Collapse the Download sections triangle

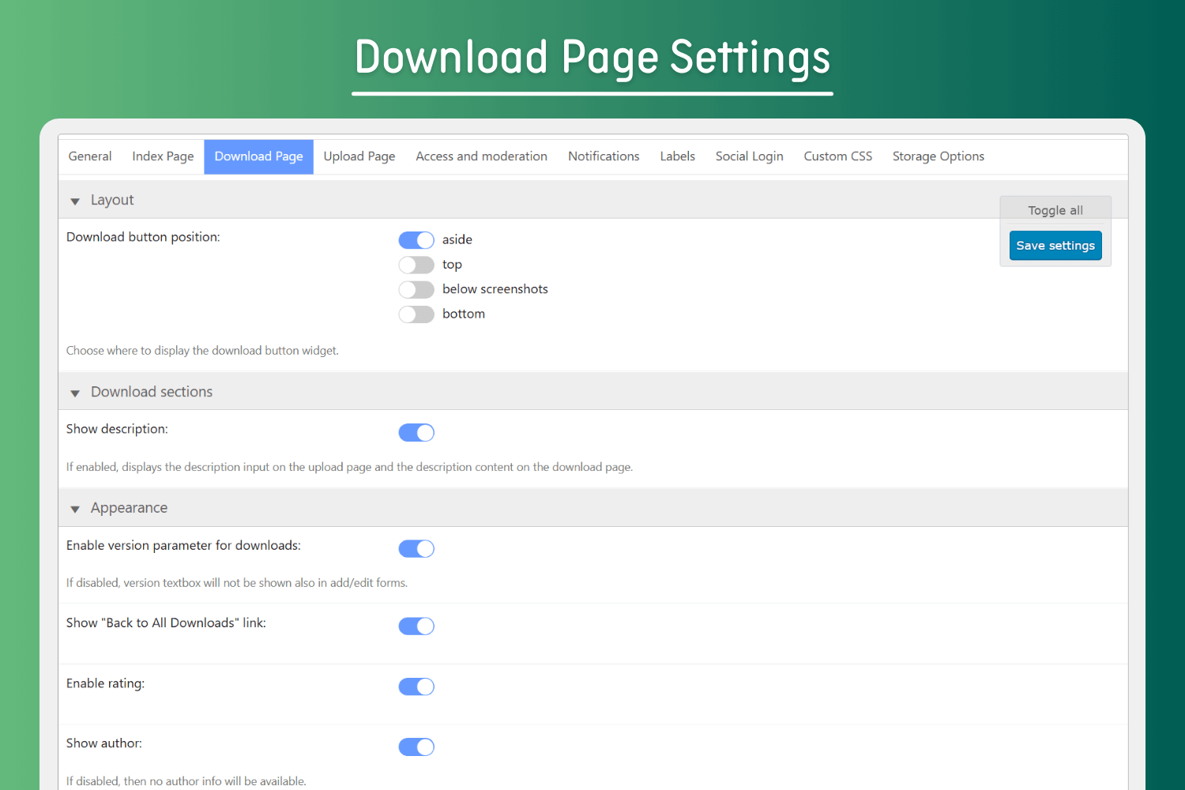pos(75,393)
